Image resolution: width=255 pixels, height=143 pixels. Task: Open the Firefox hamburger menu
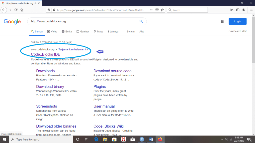[x=250, y=10]
